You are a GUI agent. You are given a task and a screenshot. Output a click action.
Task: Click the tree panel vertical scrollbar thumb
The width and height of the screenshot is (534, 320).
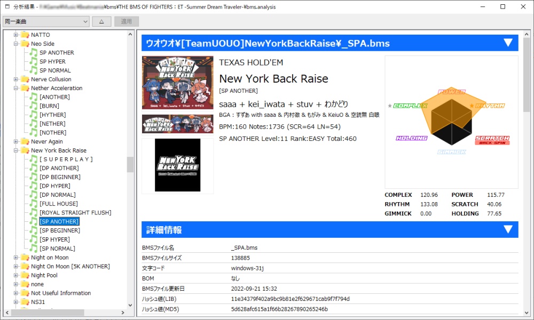tap(130, 165)
